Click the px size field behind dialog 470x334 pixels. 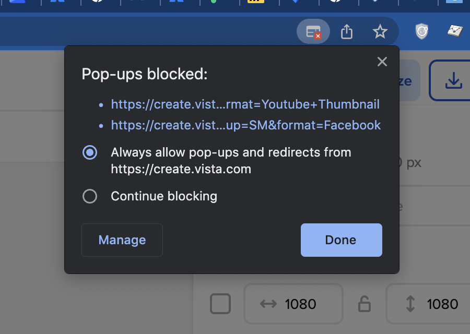click(434, 163)
